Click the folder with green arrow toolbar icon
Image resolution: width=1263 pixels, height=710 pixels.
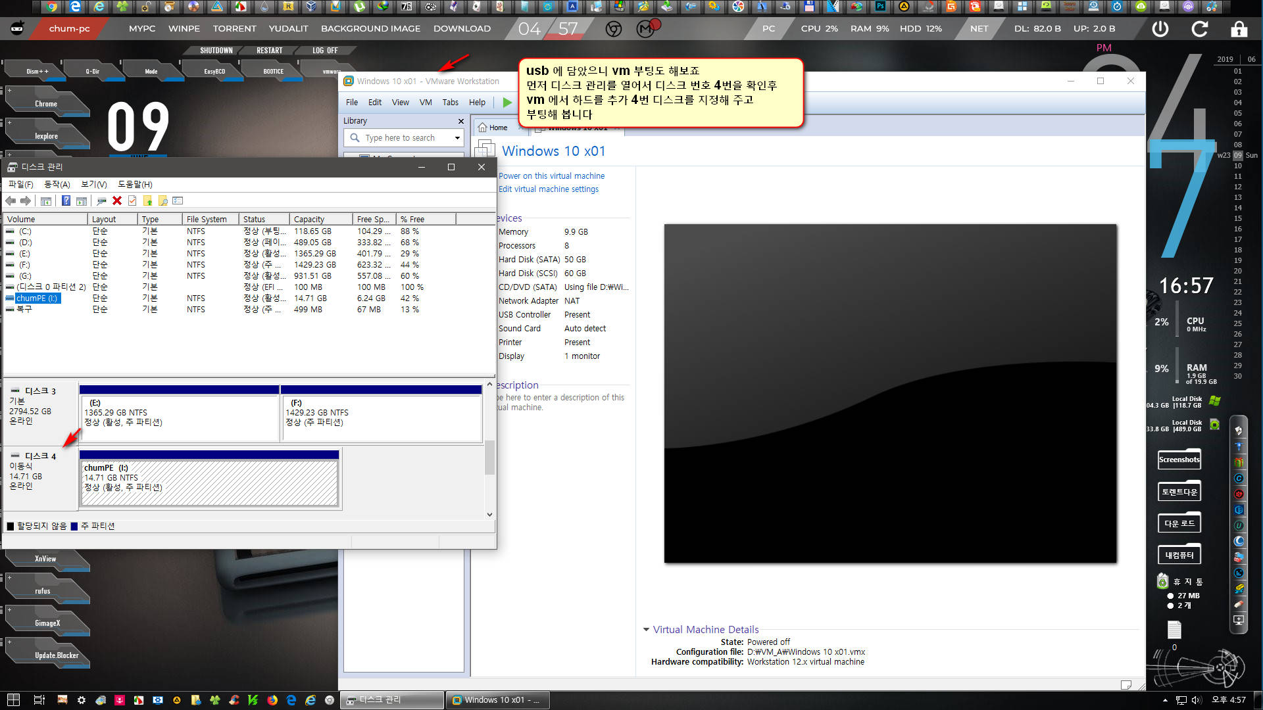(147, 201)
